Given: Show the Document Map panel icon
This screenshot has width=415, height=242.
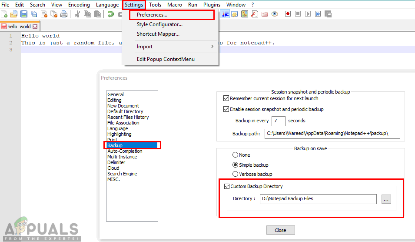Looking at the screenshot, I should coord(245,14).
